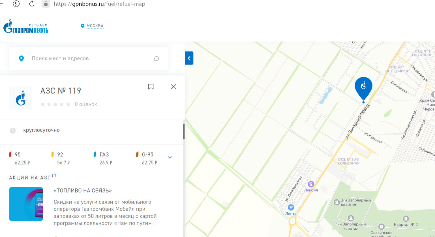Click the 26.9 ₽ price for ГАЗ
The width and height of the screenshot is (435, 237).
coord(106,163)
